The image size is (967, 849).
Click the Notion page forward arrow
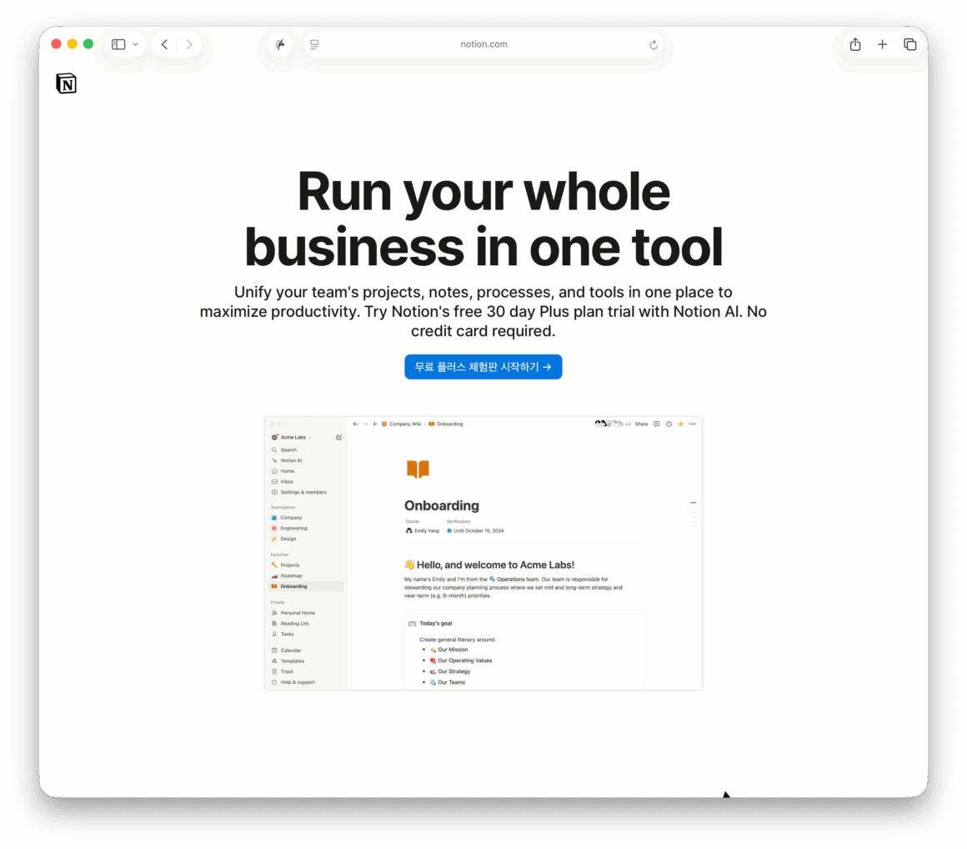(x=365, y=424)
